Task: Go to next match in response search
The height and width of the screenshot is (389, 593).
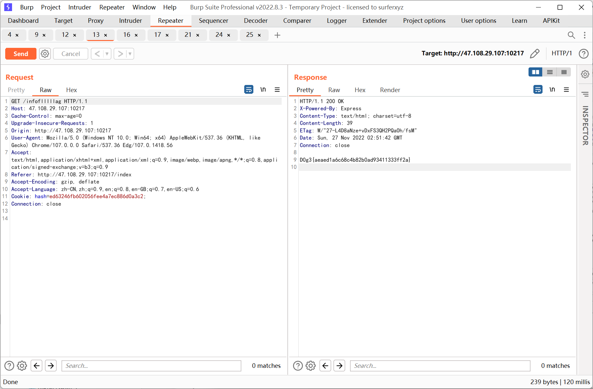Action: pos(340,366)
